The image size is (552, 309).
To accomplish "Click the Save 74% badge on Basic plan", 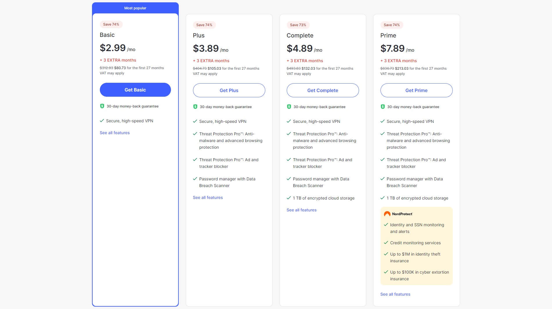I will 111,24.
